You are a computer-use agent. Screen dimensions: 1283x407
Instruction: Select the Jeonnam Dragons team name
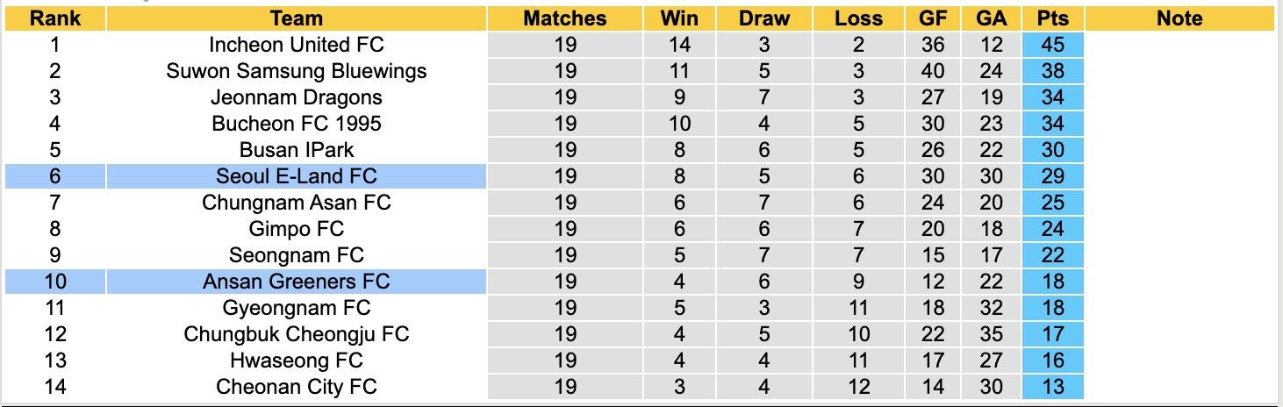(297, 97)
